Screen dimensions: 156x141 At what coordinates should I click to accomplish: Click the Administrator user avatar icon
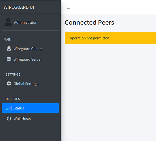coord(8,22)
